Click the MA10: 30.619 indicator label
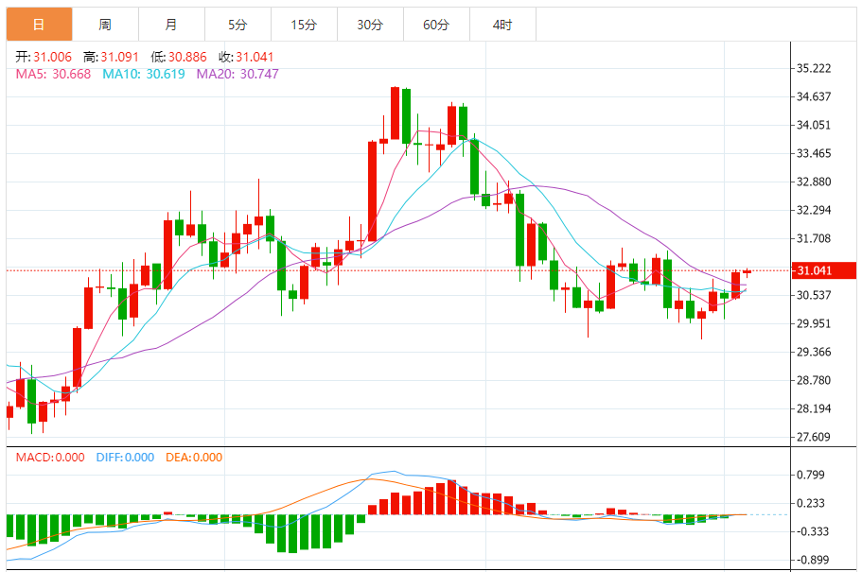862x572 pixels. 144,74
